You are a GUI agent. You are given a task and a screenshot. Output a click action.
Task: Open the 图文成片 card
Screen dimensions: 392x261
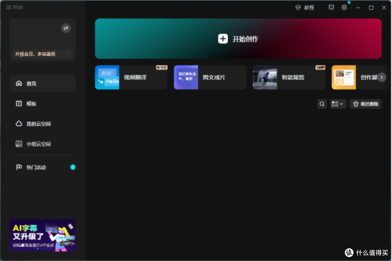pos(210,77)
